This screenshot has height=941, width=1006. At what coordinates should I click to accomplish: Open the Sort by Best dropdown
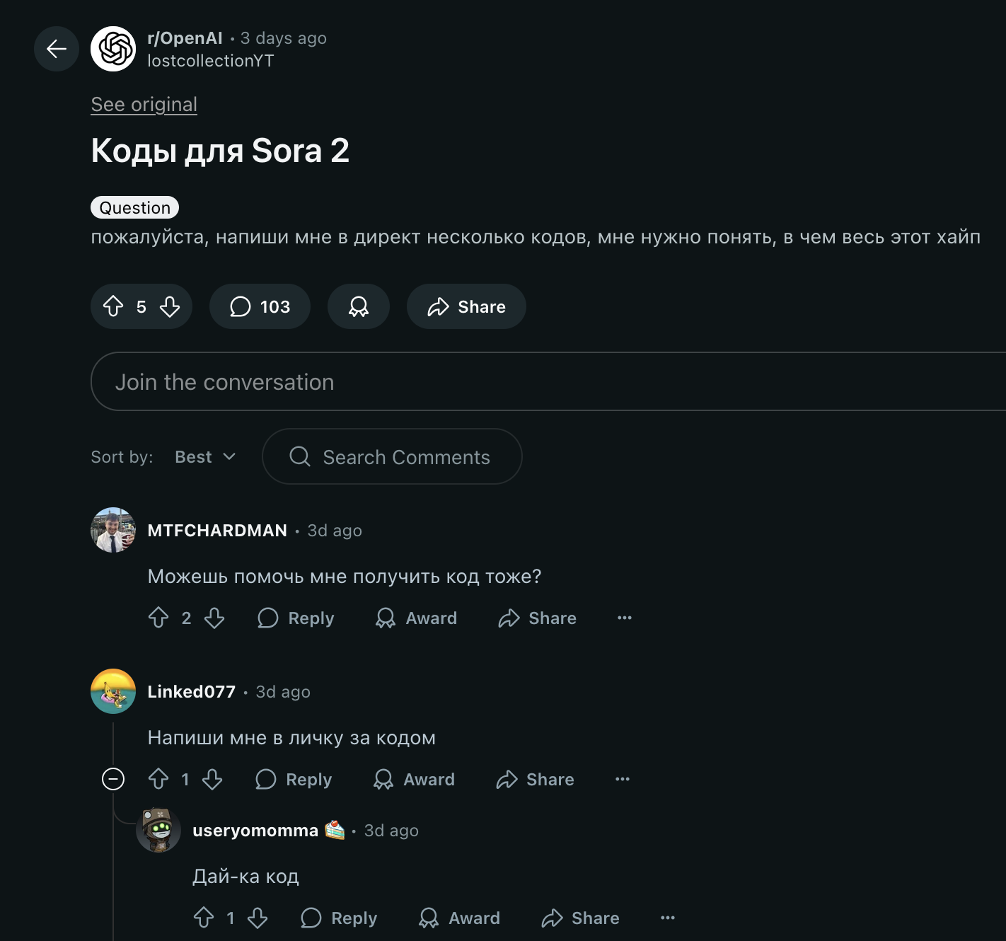204,457
